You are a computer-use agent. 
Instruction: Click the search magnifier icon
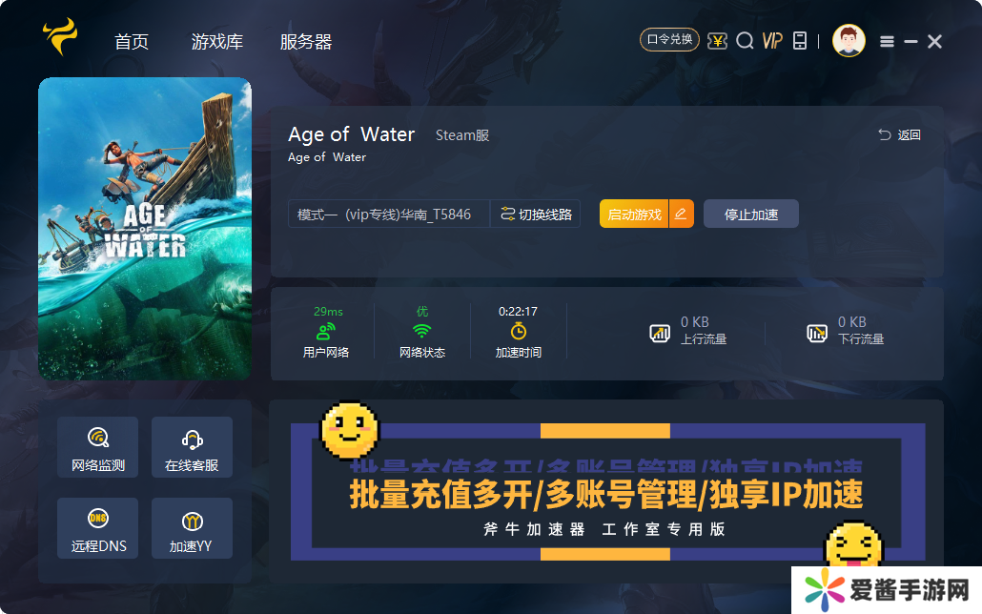pyautogui.click(x=745, y=41)
